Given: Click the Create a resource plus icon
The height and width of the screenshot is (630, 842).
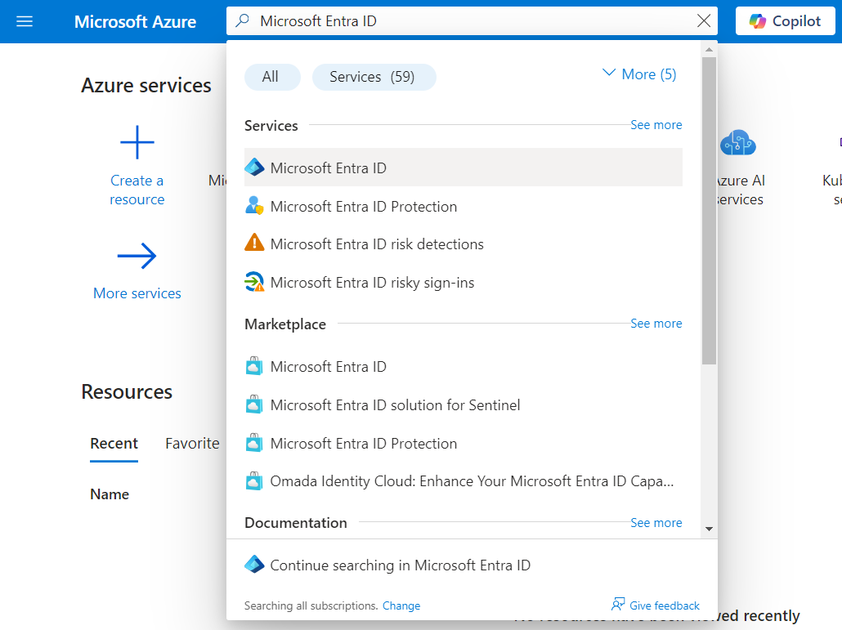Looking at the screenshot, I should click(137, 141).
